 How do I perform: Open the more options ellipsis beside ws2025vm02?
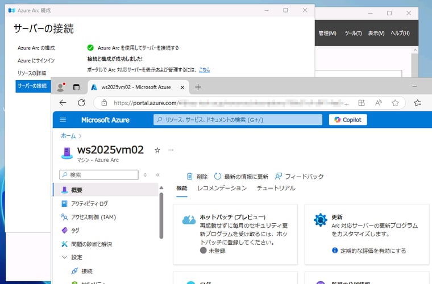pos(171,150)
